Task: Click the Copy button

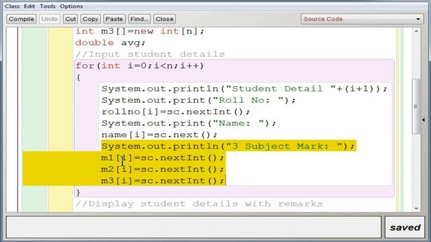Action: pos(90,19)
